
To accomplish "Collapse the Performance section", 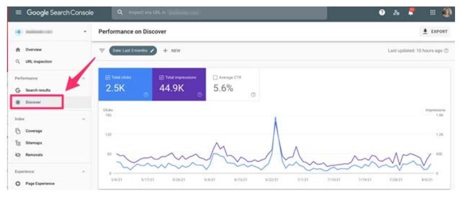I will coord(83,78).
